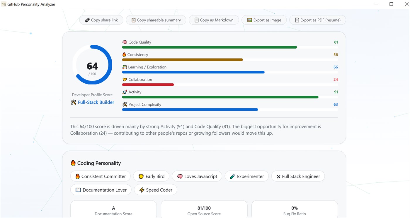Select the Experimenter badge
This screenshot has width=410, height=218.
tap(247, 176)
